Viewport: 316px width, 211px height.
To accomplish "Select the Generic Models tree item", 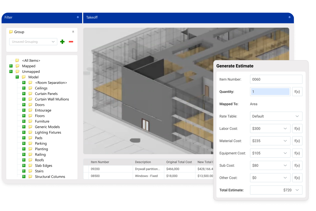I will coord(47,127).
